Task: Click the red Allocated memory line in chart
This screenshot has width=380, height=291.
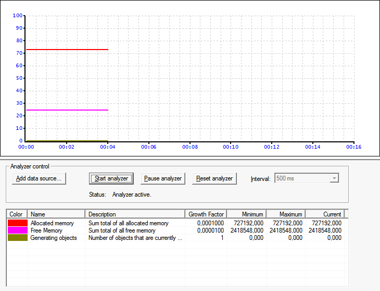Action: pos(67,50)
